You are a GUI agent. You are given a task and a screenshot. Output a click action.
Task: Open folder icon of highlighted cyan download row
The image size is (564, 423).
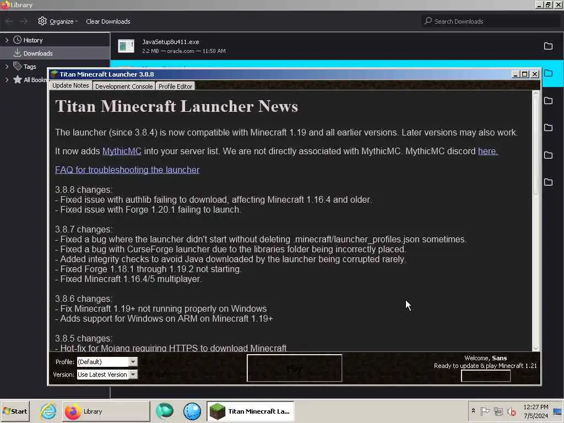pos(548,73)
